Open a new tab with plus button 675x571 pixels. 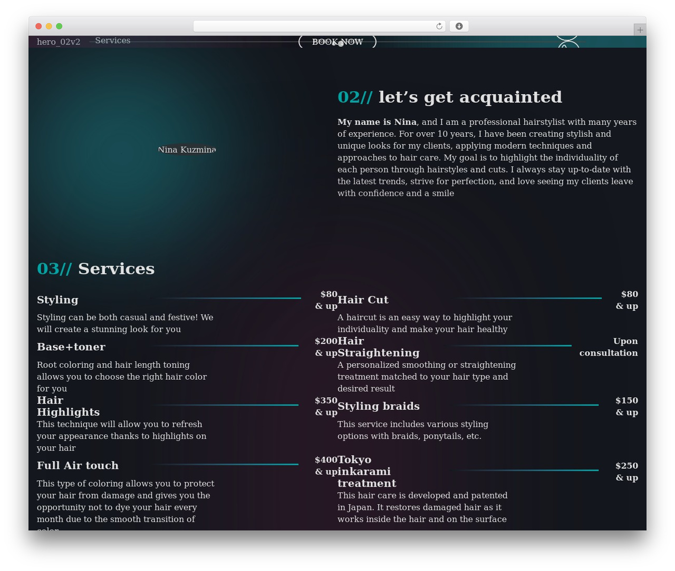[640, 30]
